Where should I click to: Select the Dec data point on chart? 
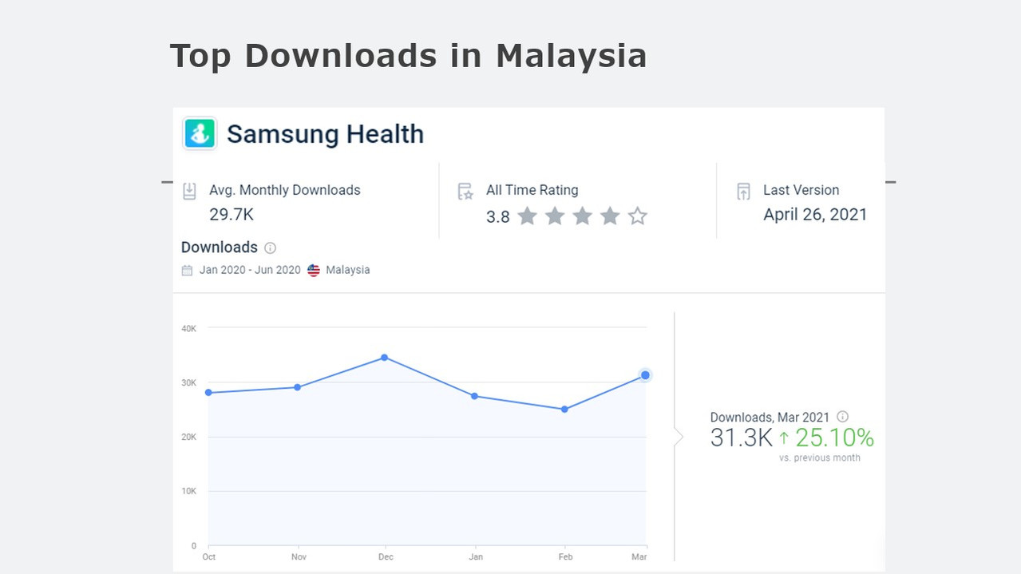tap(385, 358)
